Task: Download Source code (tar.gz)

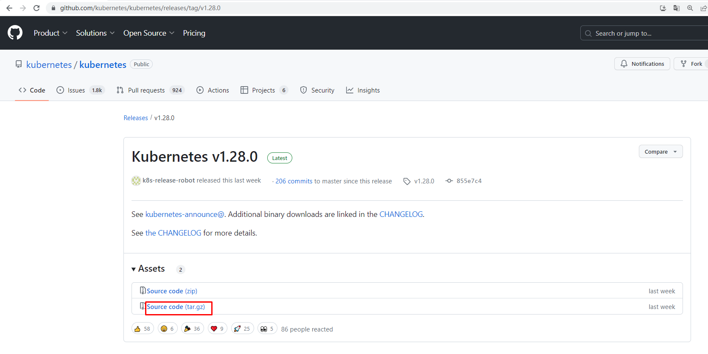Action: tap(176, 307)
